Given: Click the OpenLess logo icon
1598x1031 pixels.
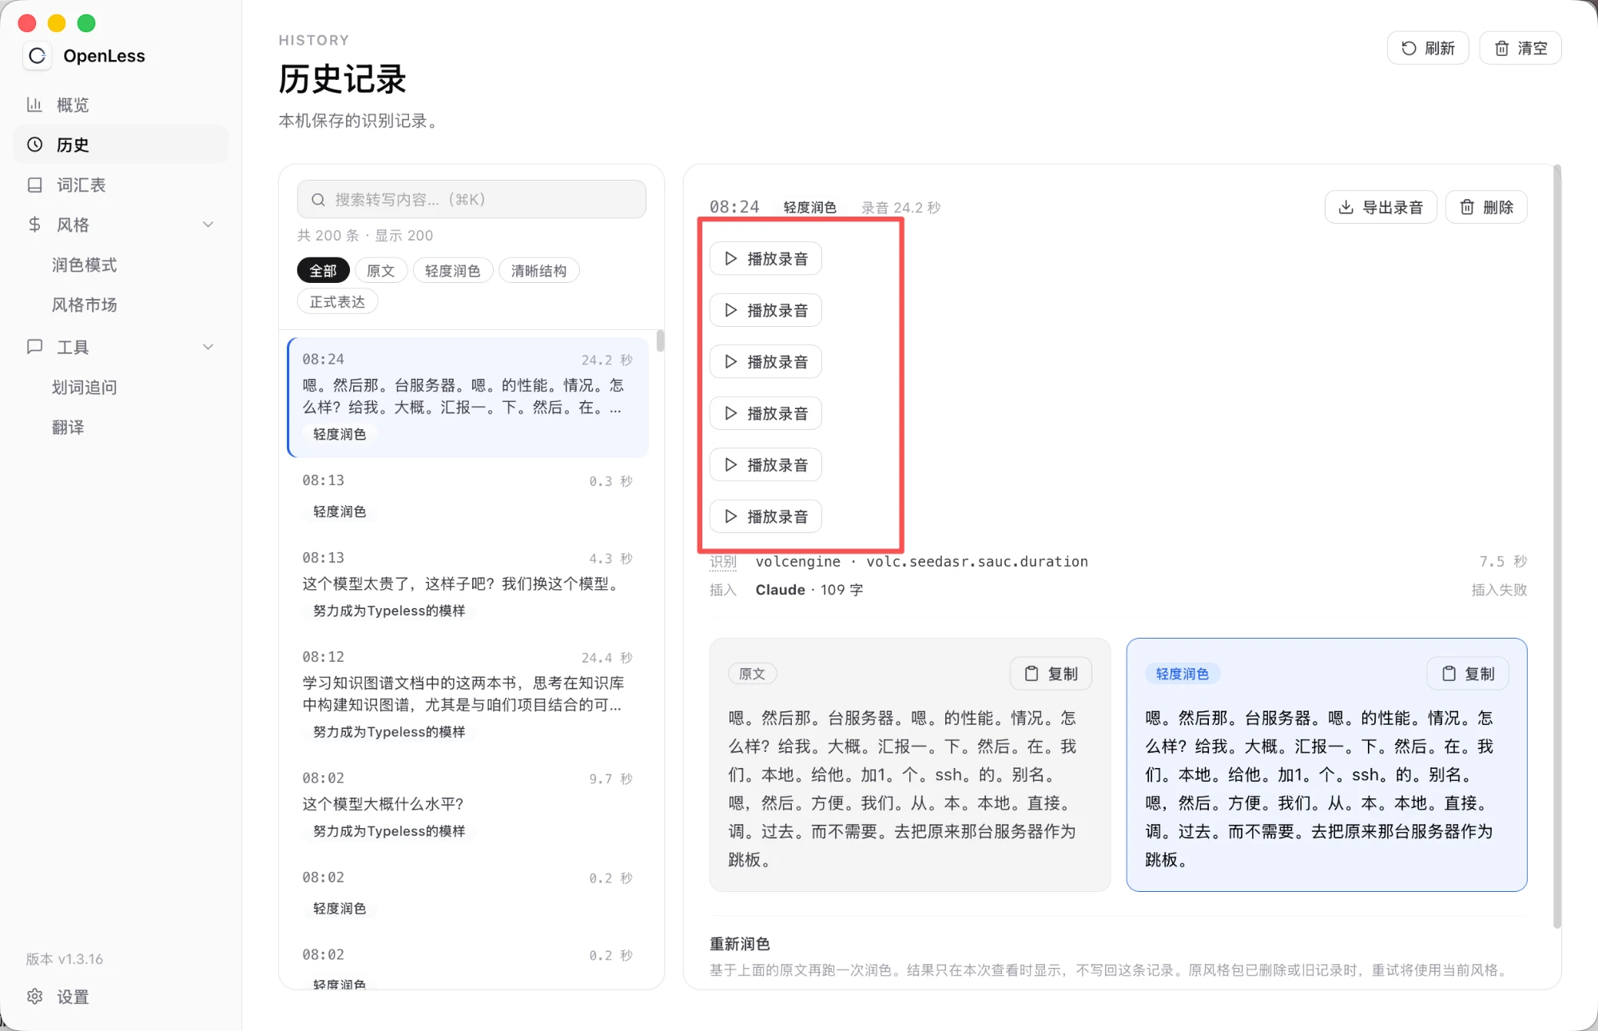Looking at the screenshot, I should [37, 56].
